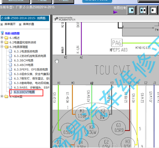This screenshot has width=159, height=148.
Task: Click the purple arrow under 视图控制
Action: pos(116,12)
